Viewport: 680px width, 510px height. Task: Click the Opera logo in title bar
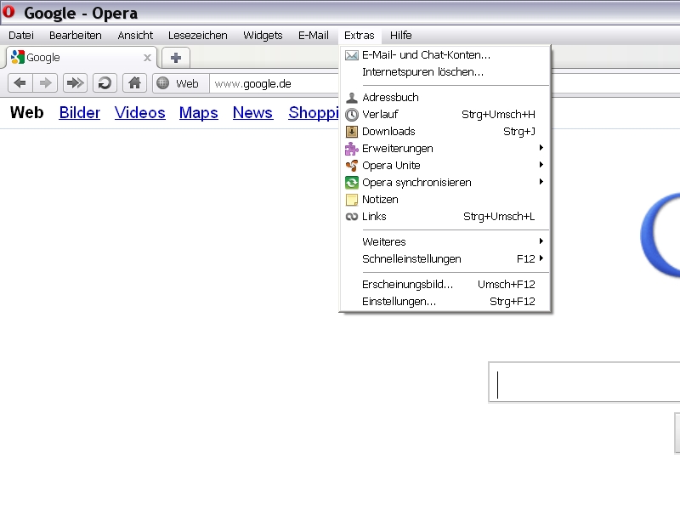(x=8, y=12)
